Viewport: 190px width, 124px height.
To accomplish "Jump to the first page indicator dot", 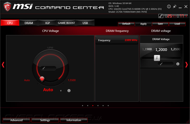I will (x=83, y=106).
